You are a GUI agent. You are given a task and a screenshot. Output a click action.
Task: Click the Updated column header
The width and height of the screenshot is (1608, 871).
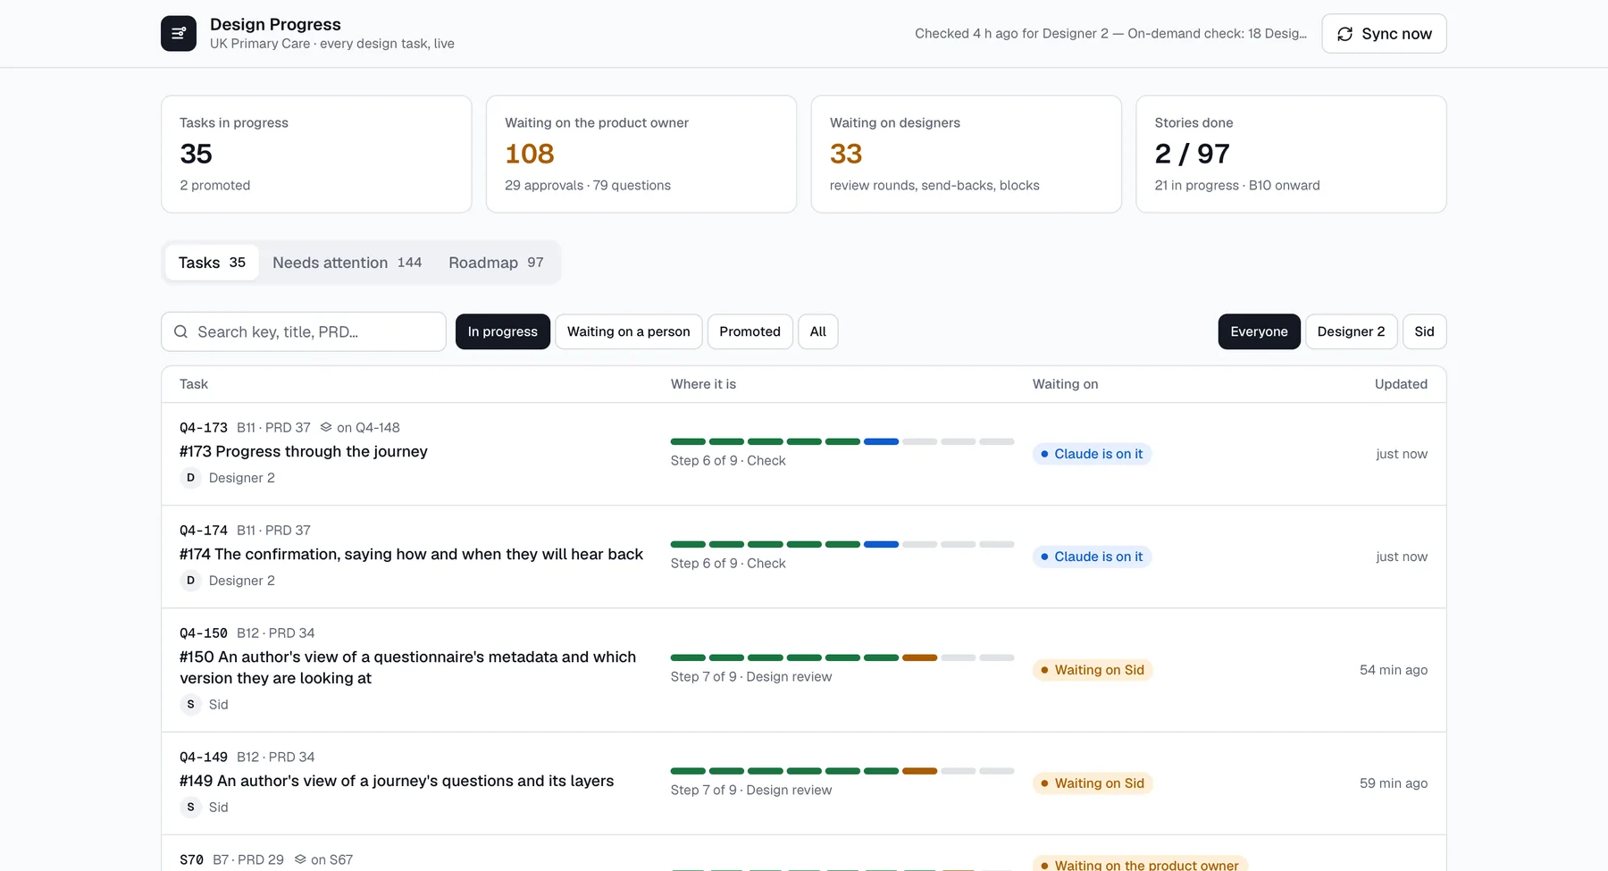tap(1401, 384)
